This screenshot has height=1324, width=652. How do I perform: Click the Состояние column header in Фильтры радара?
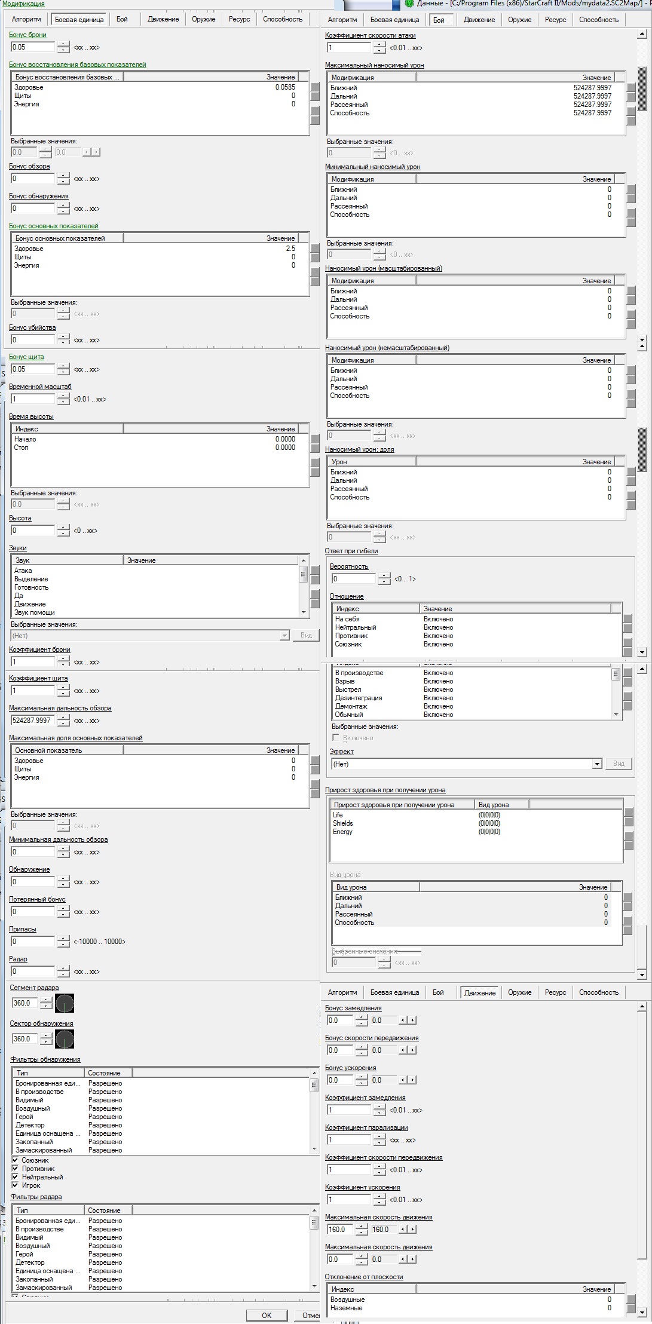point(108,1210)
